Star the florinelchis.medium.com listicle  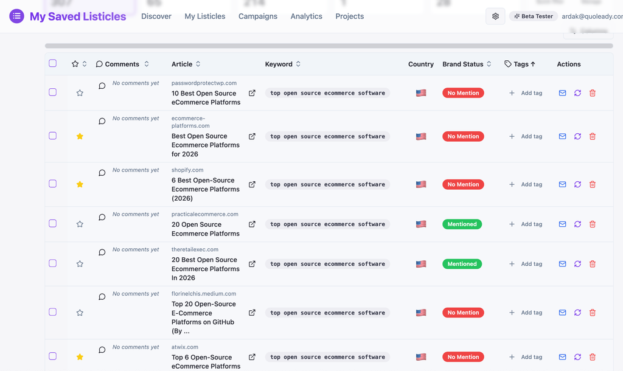pyautogui.click(x=80, y=313)
